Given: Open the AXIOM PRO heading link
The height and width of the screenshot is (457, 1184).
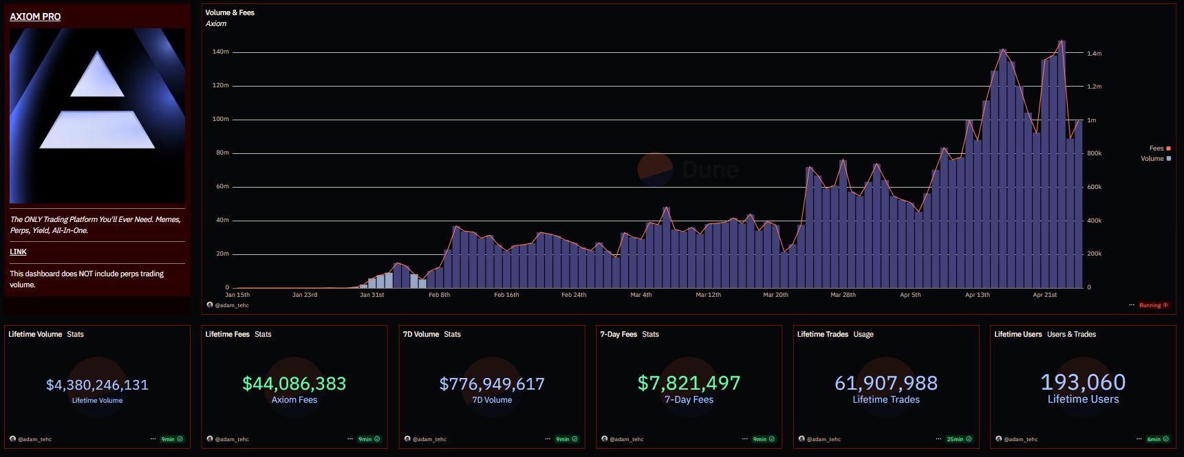Looking at the screenshot, I should [35, 16].
